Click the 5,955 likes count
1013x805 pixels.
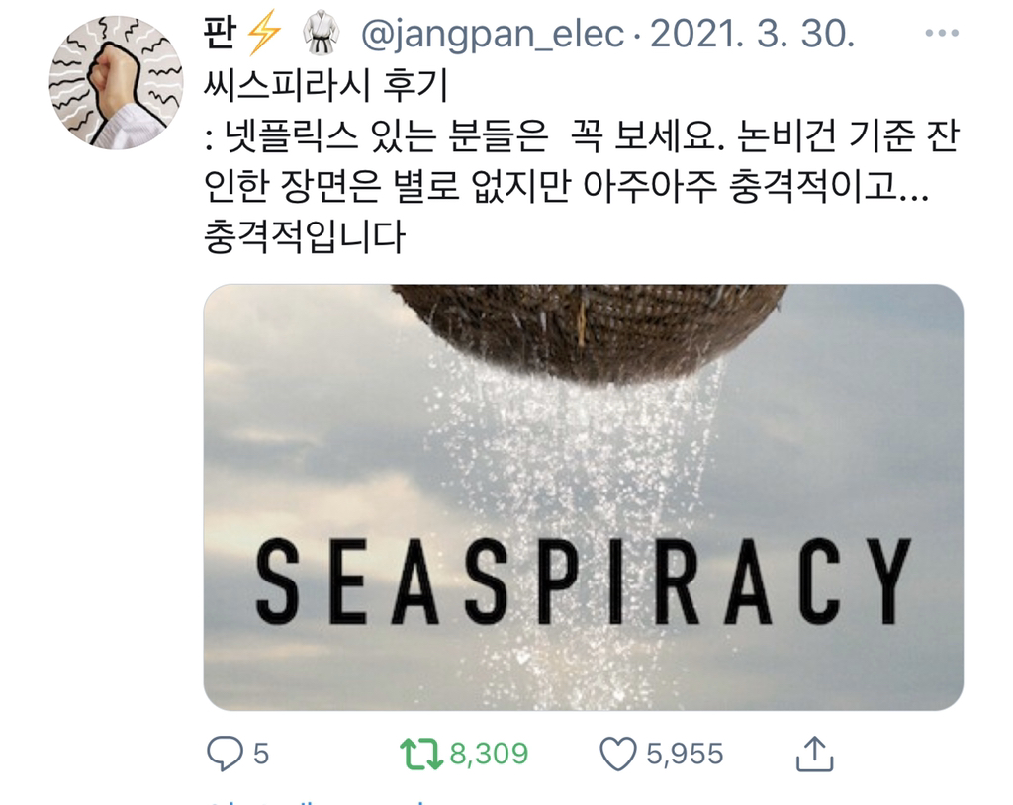[685, 754]
